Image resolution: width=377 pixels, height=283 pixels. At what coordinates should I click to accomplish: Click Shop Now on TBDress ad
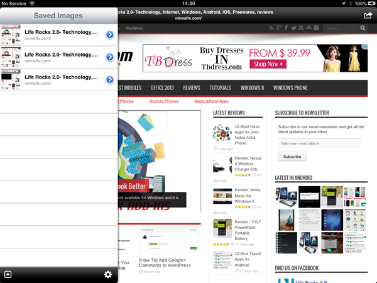[x=268, y=64]
